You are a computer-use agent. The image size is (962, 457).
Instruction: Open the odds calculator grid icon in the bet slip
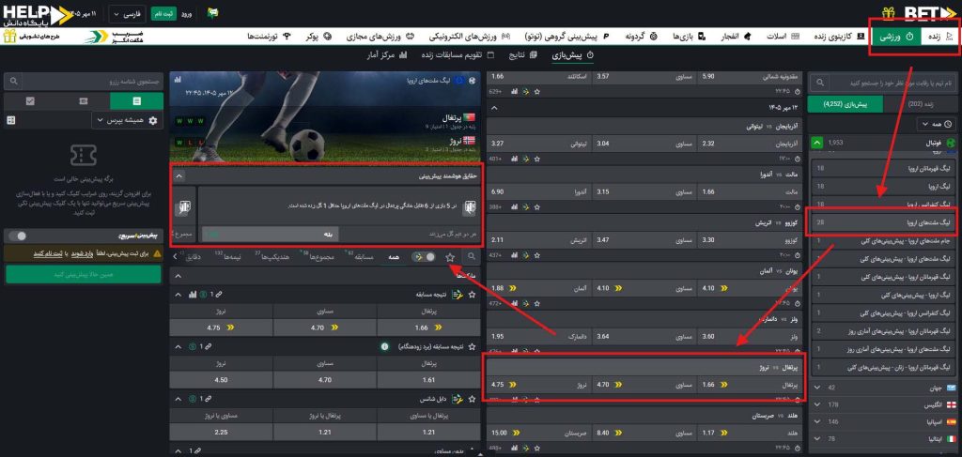10,121
